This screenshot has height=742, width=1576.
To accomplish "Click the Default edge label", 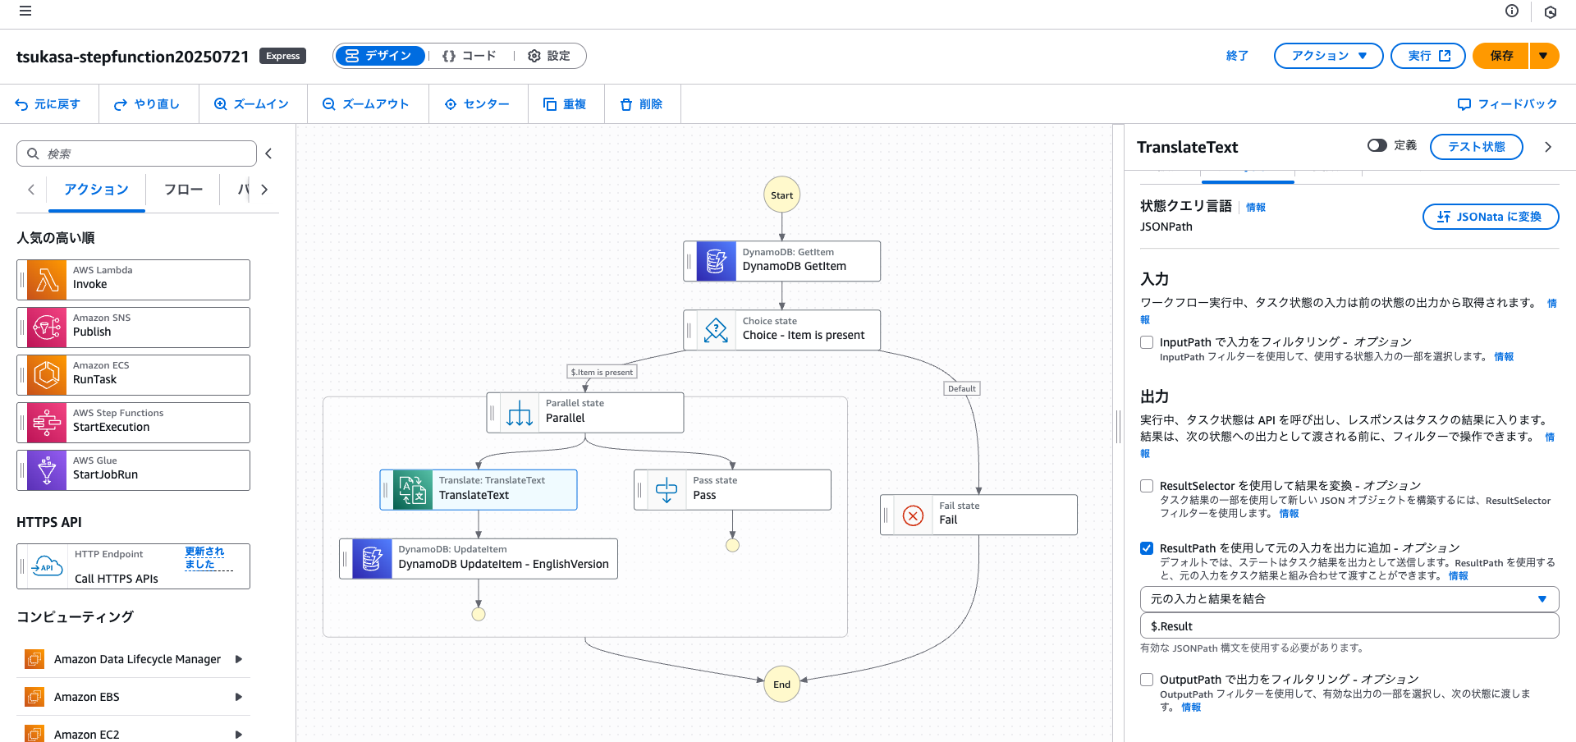I will point(961,388).
